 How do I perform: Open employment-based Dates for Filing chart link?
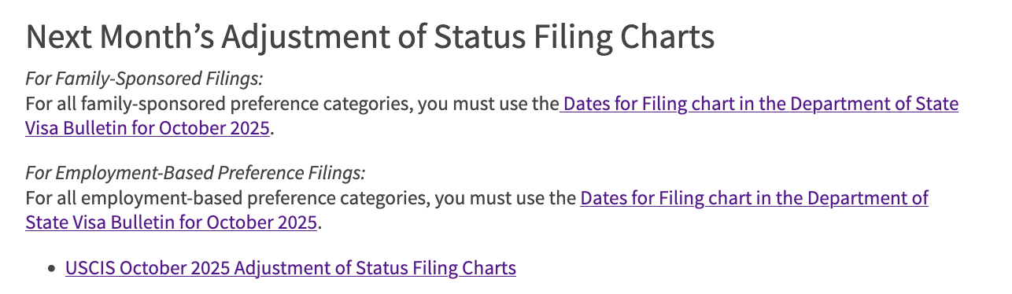click(754, 198)
